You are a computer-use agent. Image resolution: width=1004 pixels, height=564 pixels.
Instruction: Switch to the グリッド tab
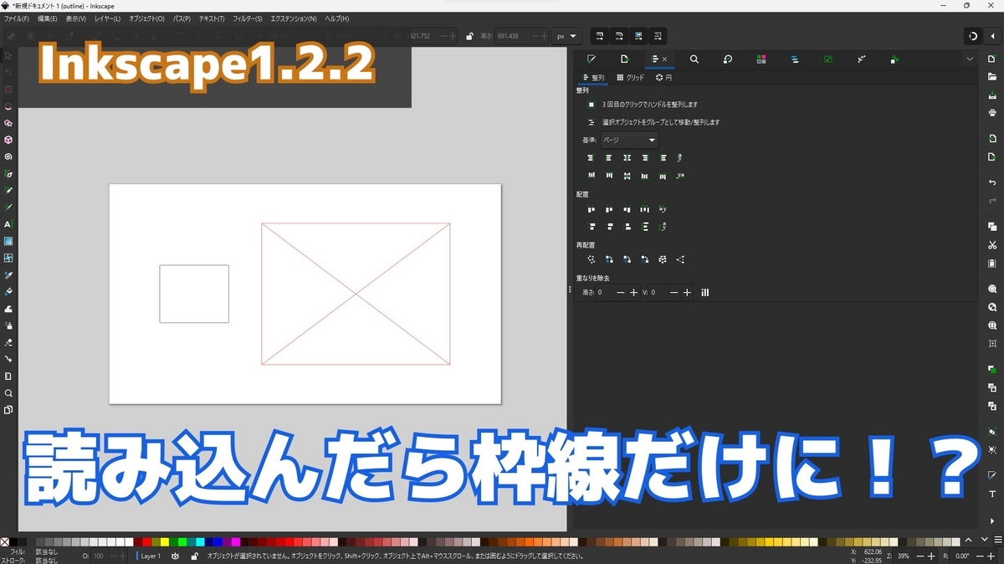pos(630,78)
